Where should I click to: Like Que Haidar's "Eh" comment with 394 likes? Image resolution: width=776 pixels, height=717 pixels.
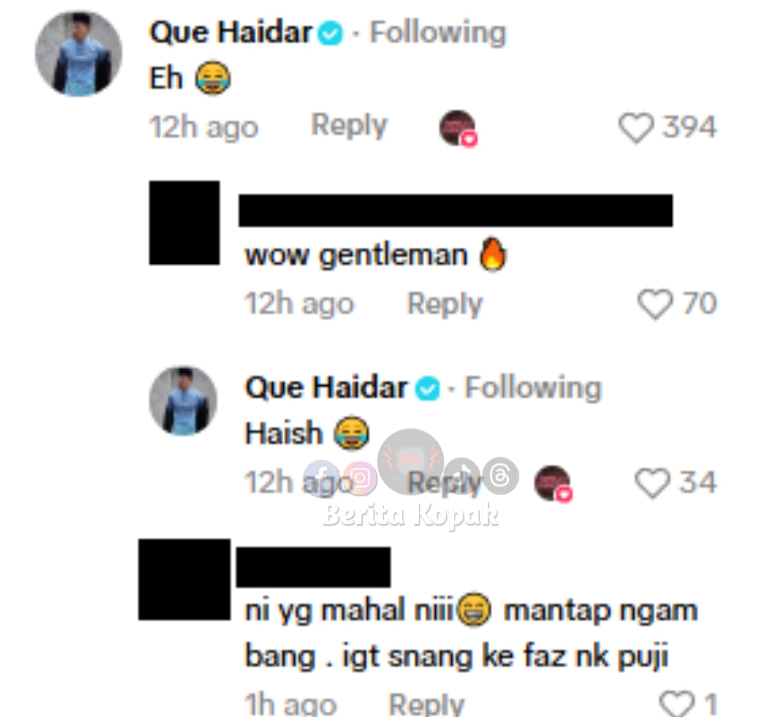636,127
